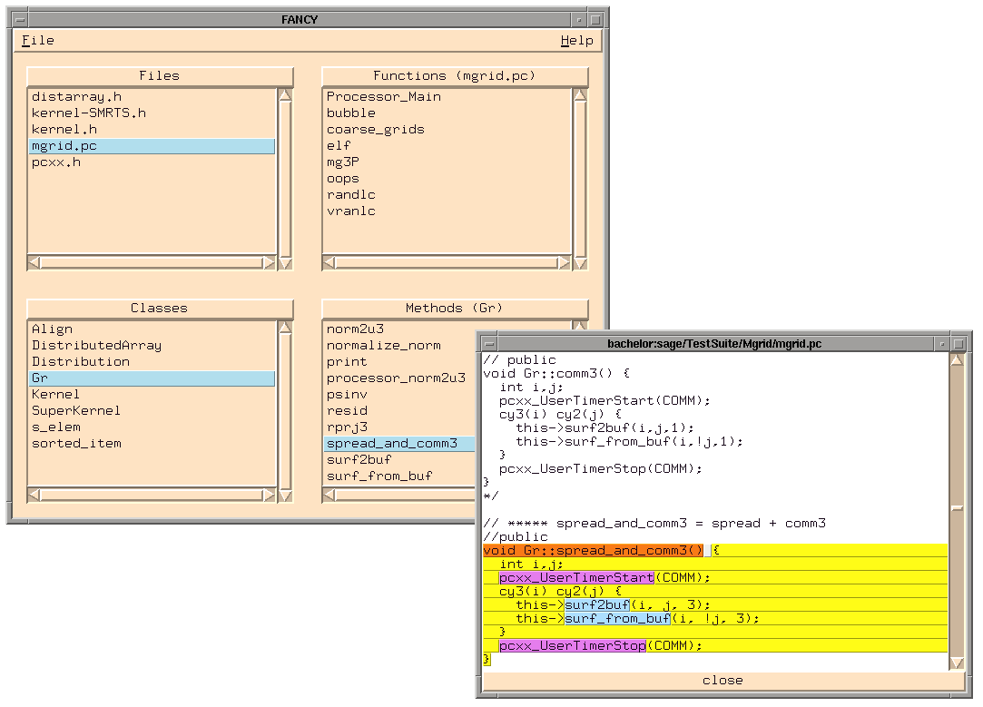Select surf2buf method in Methods list

[400, 460]
